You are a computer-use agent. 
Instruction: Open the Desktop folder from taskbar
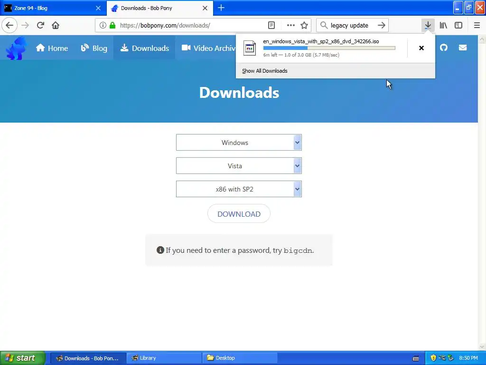240,358
